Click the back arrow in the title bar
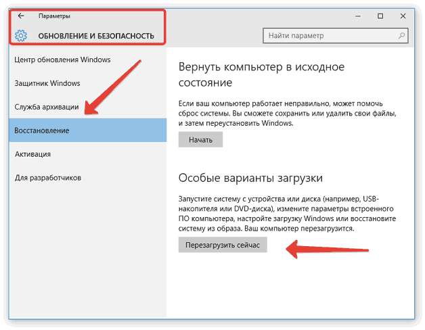The width and height of the screenshot is (425, 330). pos(21,16)
